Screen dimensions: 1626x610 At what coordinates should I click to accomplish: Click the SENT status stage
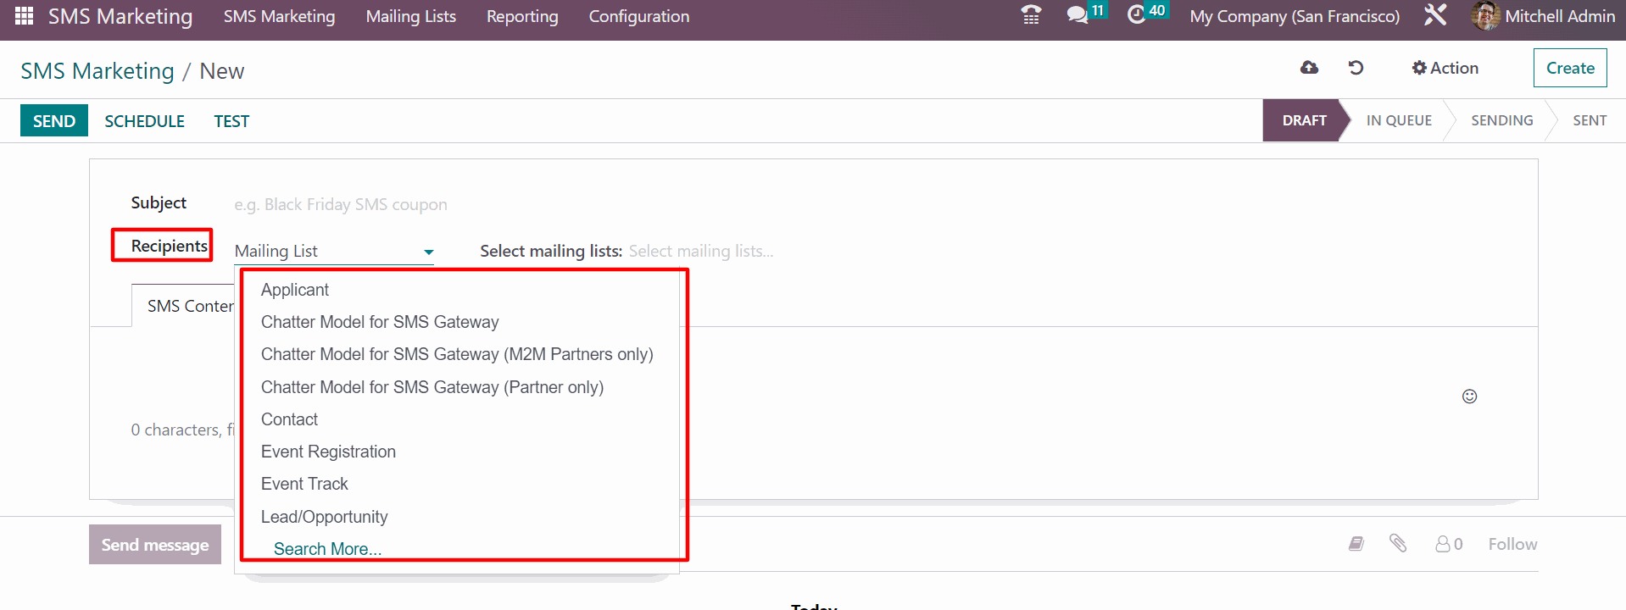pyautogui.click(x=1590, y=120)
